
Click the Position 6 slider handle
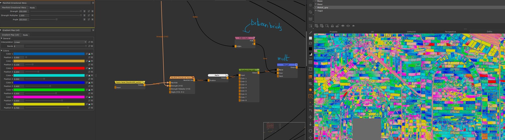coord(56,93)
